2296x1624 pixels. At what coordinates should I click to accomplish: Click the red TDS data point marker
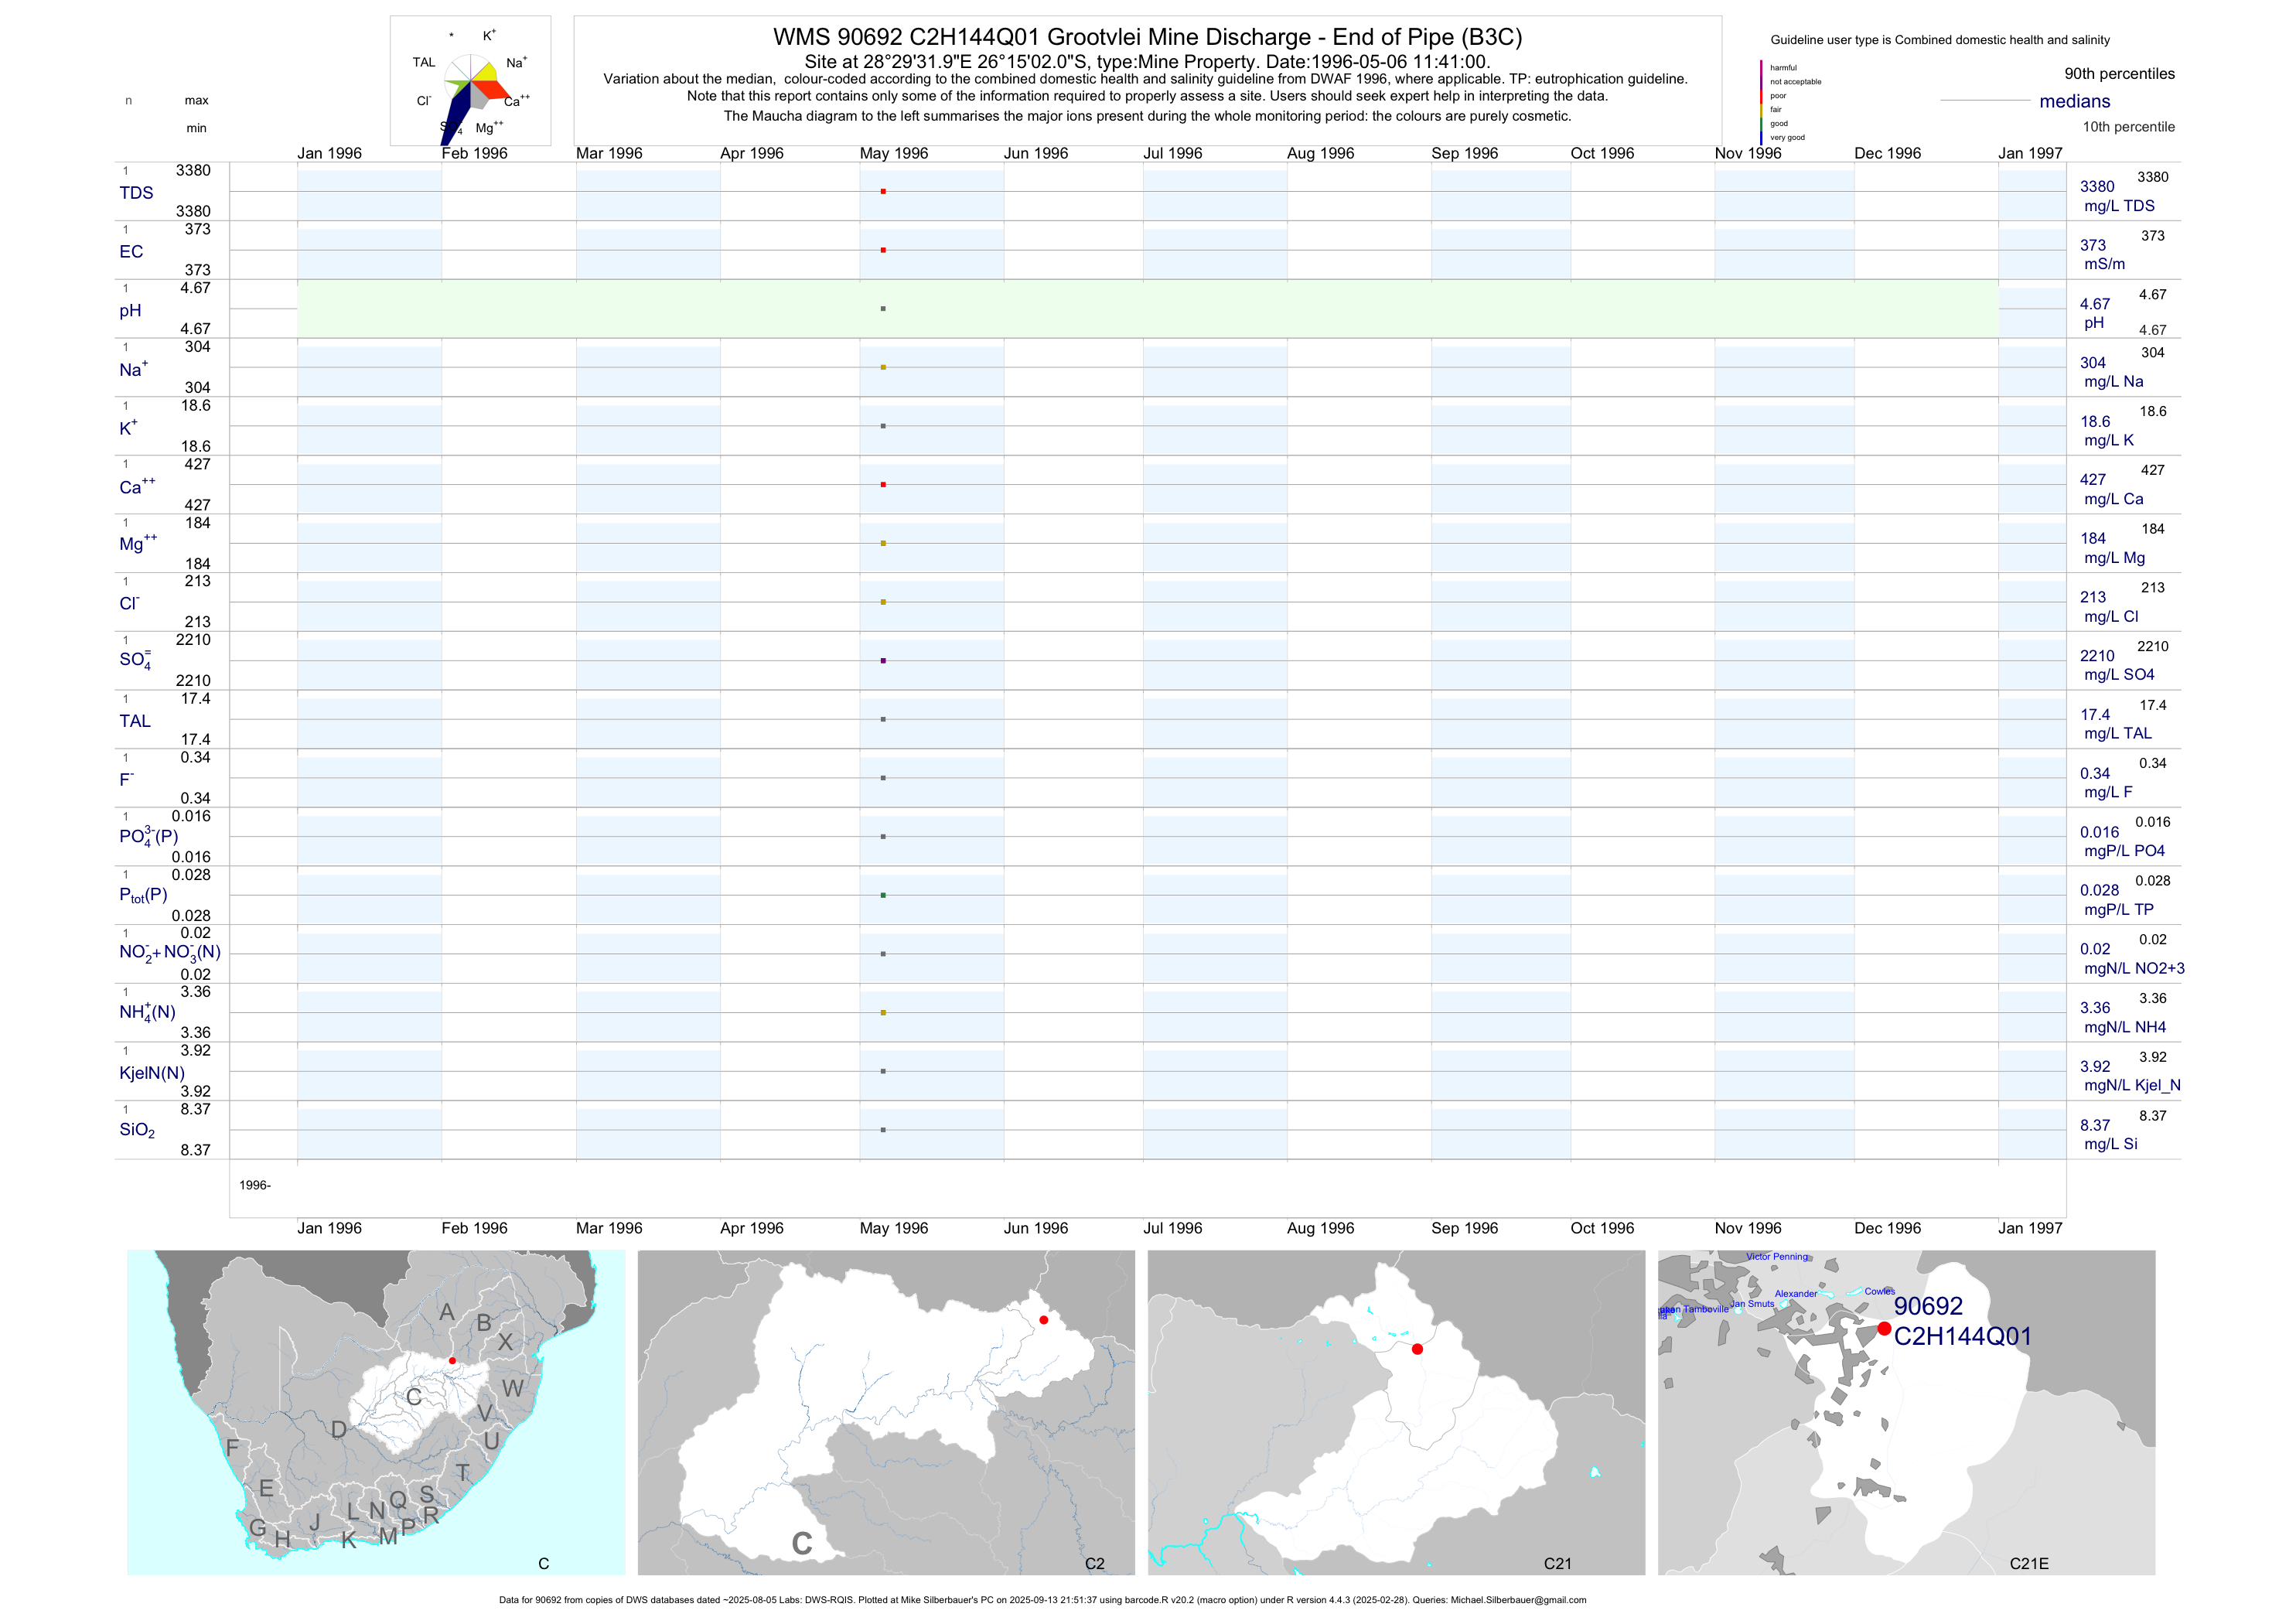883,191
